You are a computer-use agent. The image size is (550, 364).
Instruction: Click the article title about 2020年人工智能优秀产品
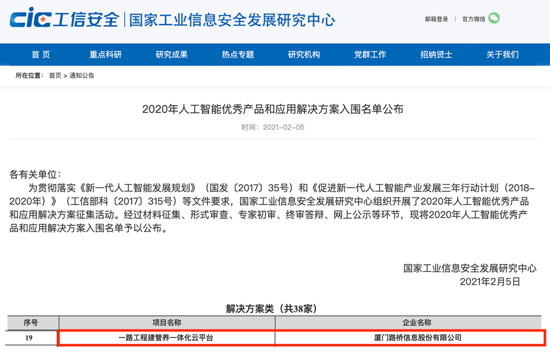pos(273,109)
